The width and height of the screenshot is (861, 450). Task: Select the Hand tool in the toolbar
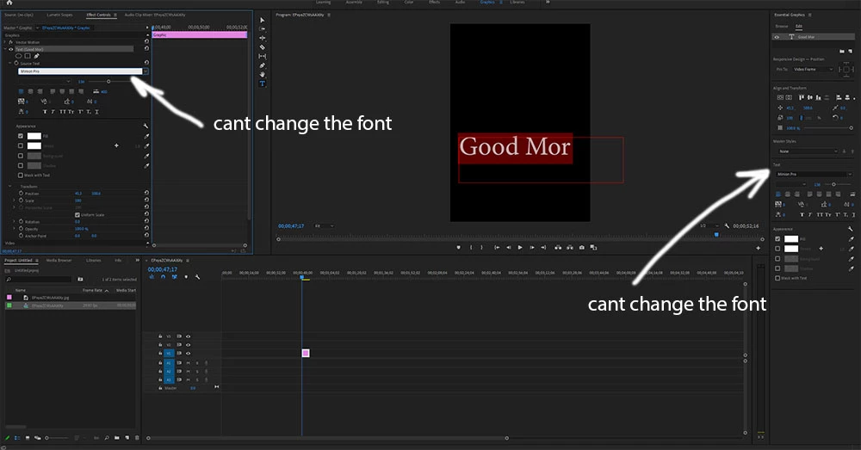pos(262,74)
